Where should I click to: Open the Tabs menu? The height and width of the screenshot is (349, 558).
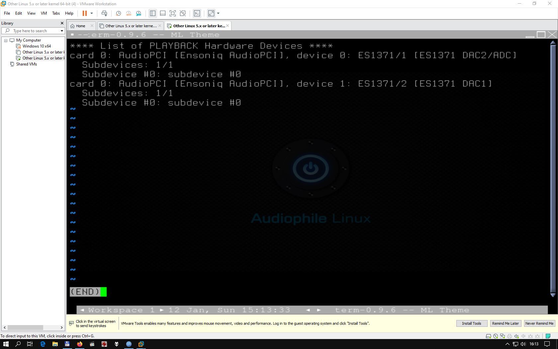[56, 13]
